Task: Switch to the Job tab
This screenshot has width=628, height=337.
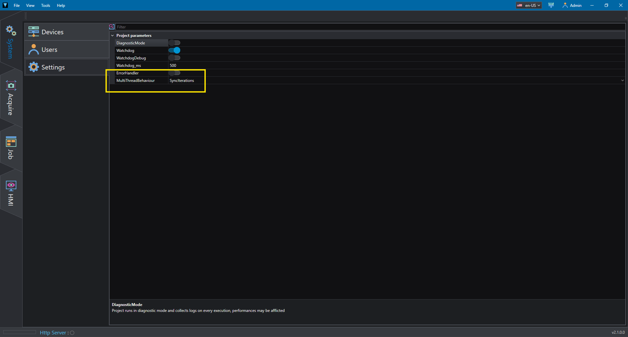Action: (11, 148)
